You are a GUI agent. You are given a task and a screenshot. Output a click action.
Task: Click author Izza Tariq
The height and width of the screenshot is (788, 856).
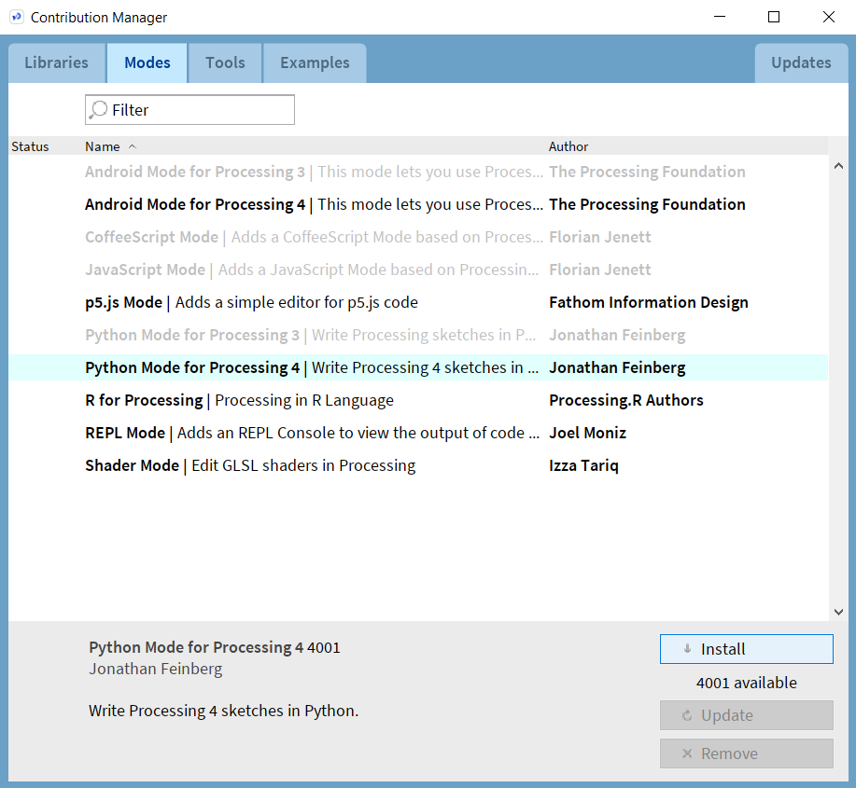[583, 465]
